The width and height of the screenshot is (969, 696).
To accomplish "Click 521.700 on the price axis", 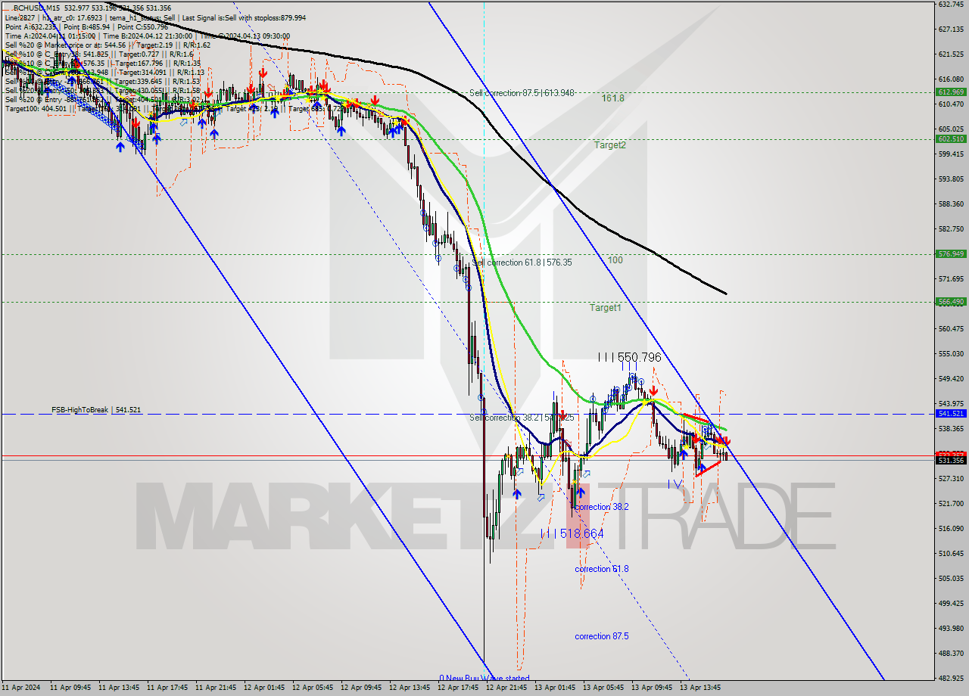I will [x=951, y=504].
